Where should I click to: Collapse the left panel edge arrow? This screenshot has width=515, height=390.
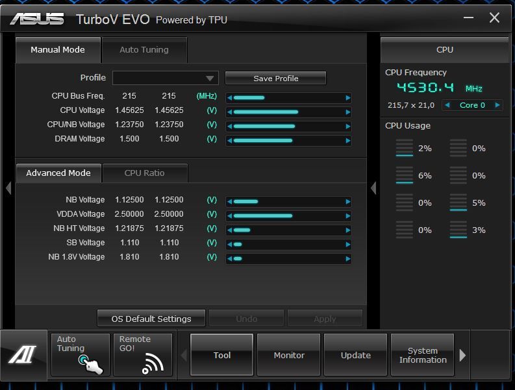(8, 188)
